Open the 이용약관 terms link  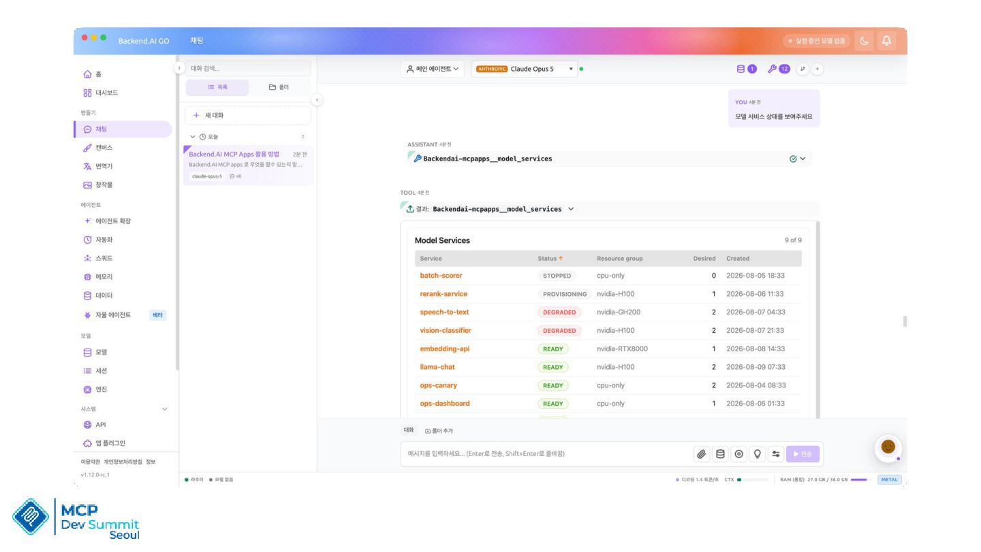coord(91,462)
